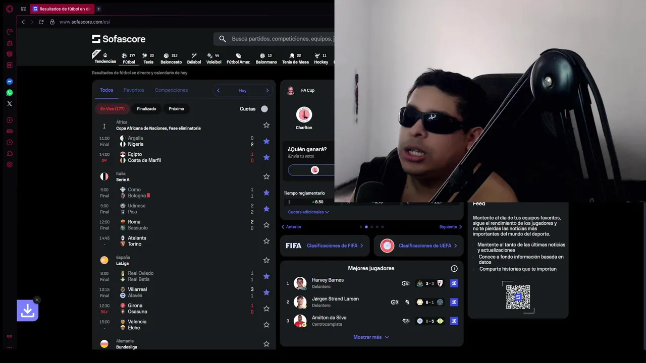Reload the Sofascore page
Viewport: 646px width, 363px height.
pos(41,22)
